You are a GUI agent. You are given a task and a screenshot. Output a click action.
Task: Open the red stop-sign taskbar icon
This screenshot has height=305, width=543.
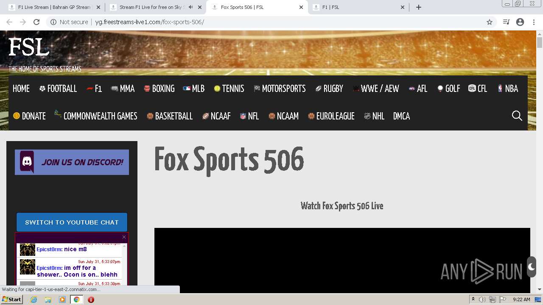coord(91,299)
